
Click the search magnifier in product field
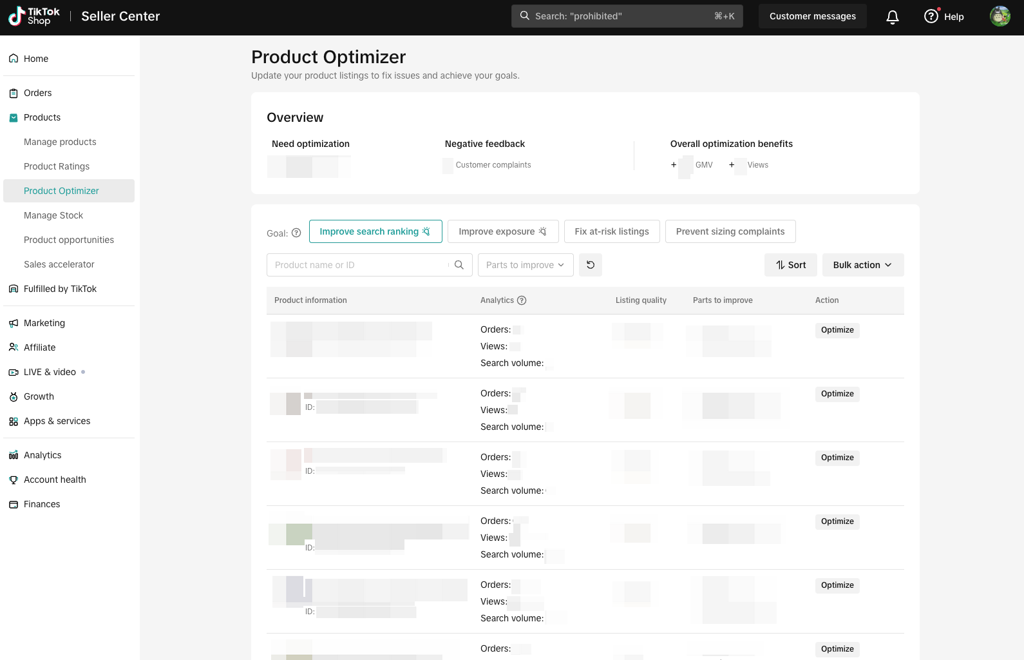click(459, 265)
